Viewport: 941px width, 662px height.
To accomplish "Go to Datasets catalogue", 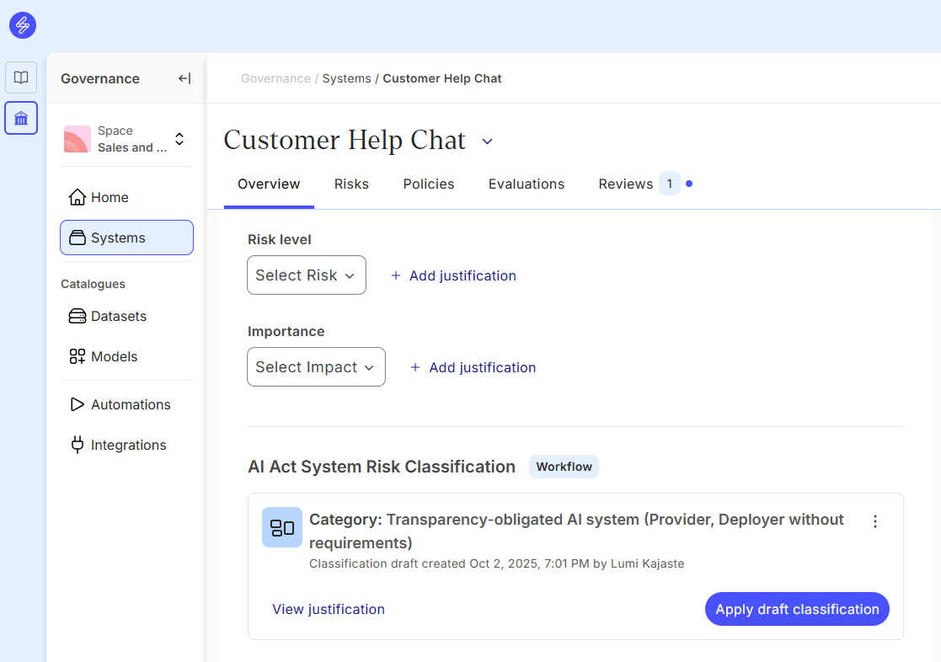I will (119, 316).
